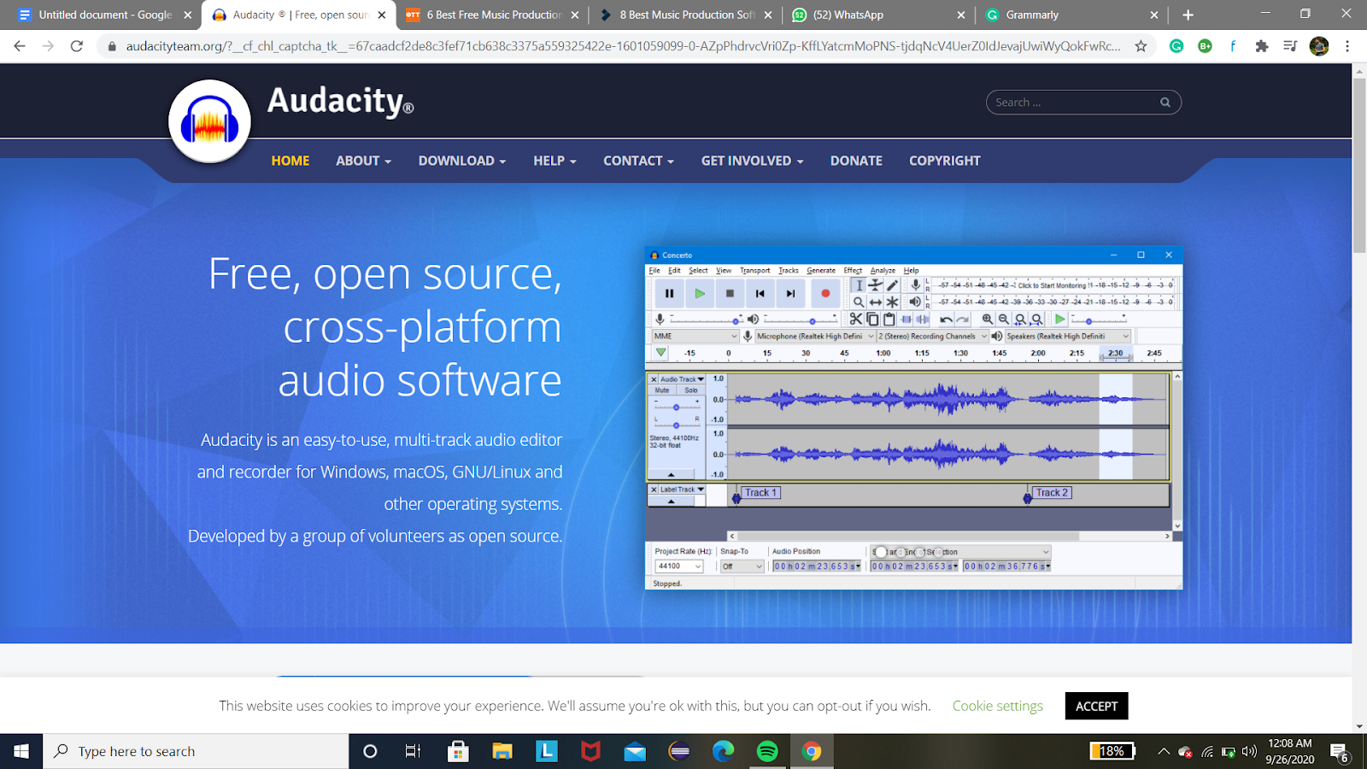Select the asterisk Multi-Tool
This screenshot has height=769, width=1367.
coord(893,302)
